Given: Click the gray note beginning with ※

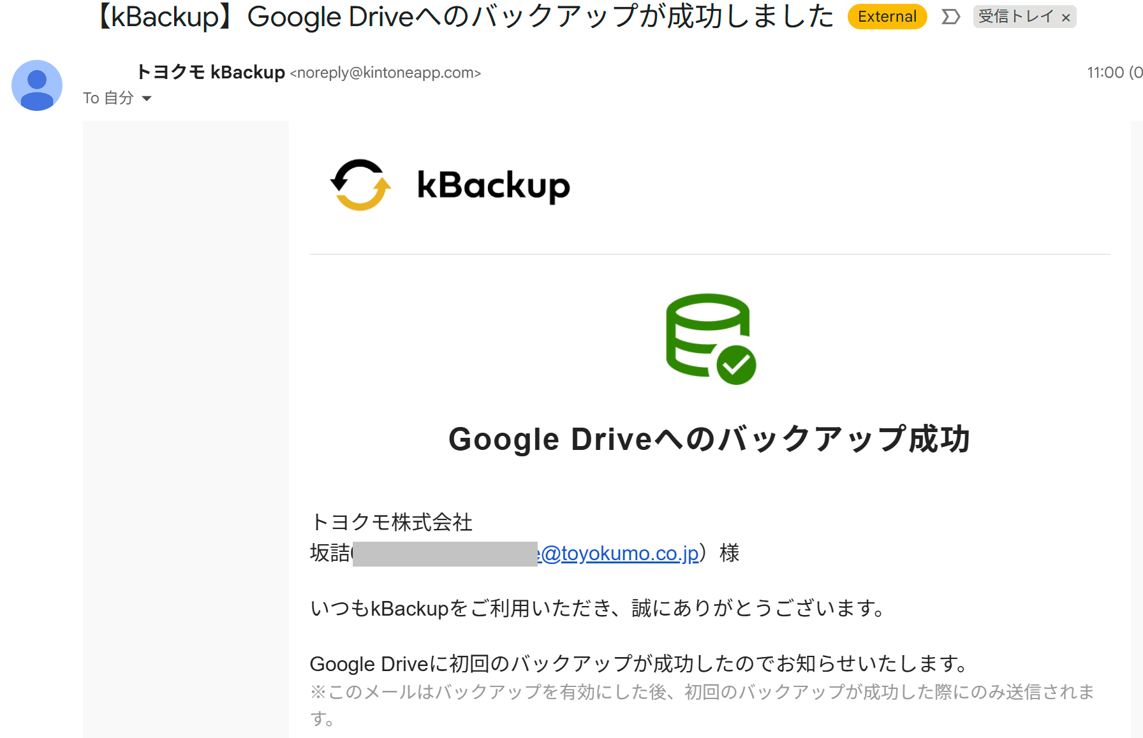Looking at the screenshot, I should click(702, 692).
